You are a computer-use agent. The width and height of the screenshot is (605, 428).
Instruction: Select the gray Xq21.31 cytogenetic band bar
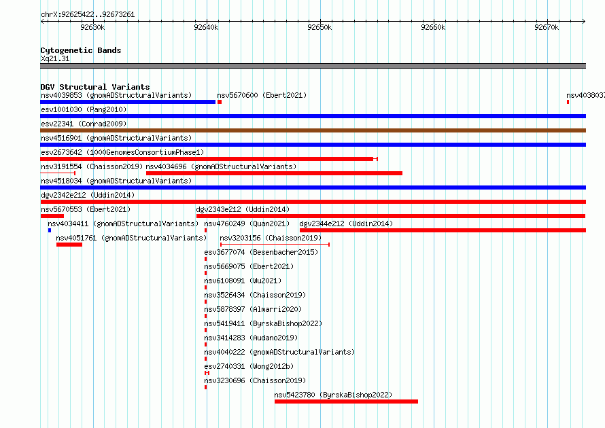313,66
